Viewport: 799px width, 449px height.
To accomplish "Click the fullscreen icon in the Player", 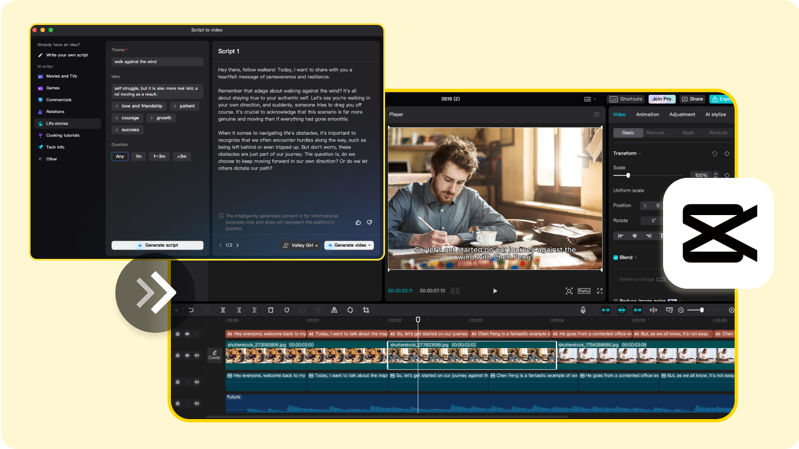I will (600, 291).
